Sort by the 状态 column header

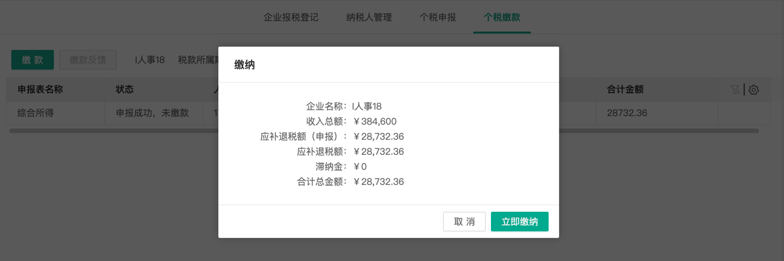tap(125, 89)
